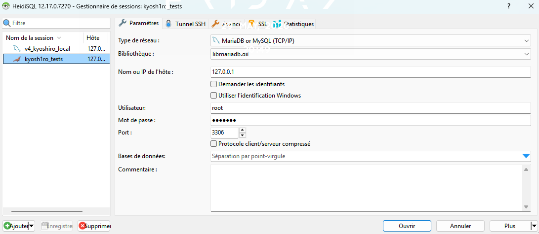Select the kyosh1ro_tests session
539x234 pixels.
coord(56,59)
